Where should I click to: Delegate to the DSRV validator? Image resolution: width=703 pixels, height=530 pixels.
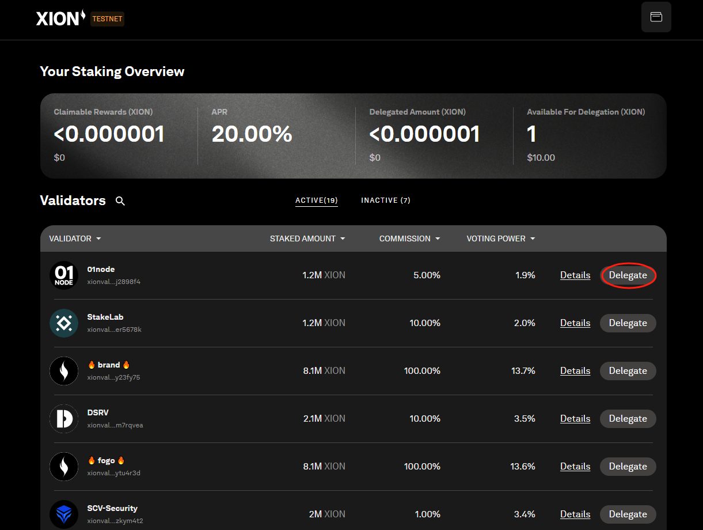click(628, 419)
